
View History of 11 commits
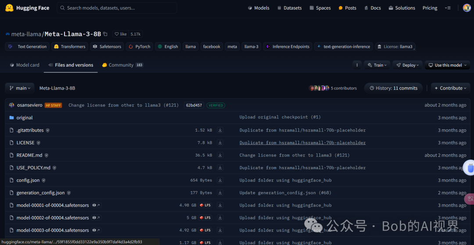pyautogui.click(x=393, y=88)
